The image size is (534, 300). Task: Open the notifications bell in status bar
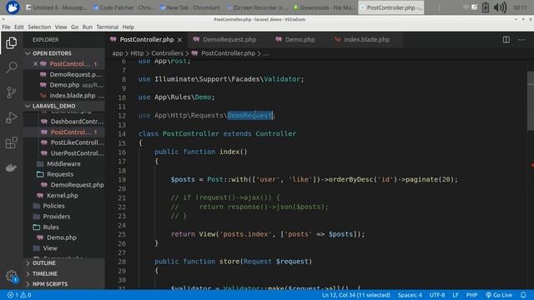coord(523,295)
